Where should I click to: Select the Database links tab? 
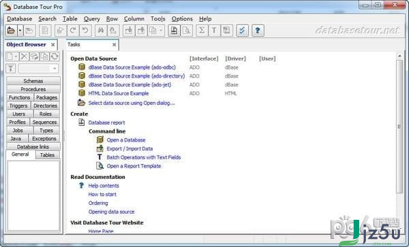pyautogui.click(x=33, y=147)
